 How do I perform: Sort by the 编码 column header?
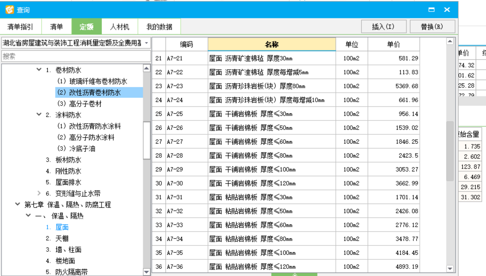(x=186, y=45)
